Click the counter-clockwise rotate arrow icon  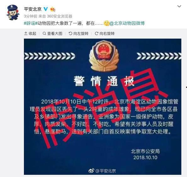click(71, 34)
